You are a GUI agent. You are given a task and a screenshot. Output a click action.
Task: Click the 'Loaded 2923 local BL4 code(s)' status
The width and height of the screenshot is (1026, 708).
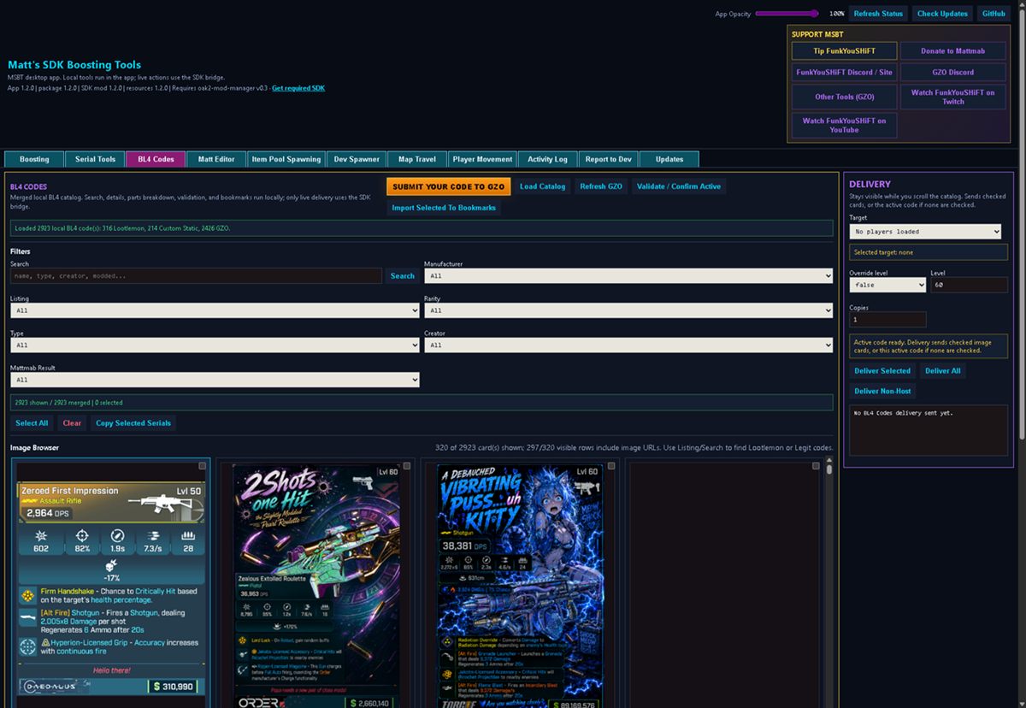tap(422, 228)
